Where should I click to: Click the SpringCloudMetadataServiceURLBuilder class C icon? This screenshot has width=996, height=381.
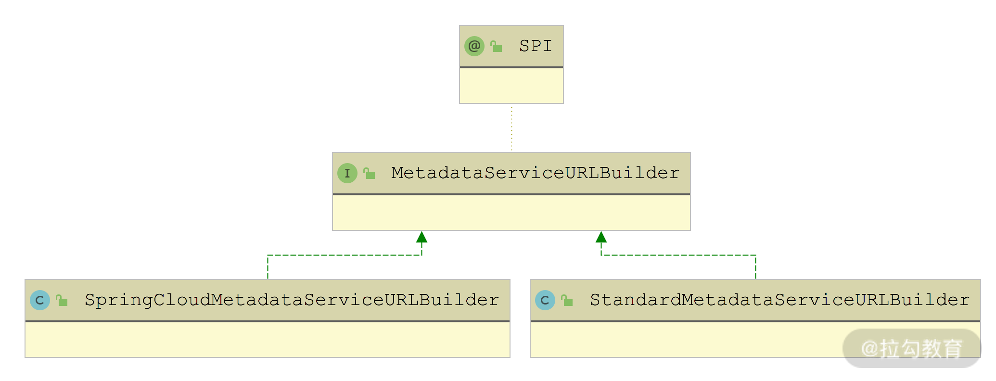40,300
